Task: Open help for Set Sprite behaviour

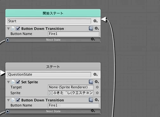Action: tap(91, 82)
